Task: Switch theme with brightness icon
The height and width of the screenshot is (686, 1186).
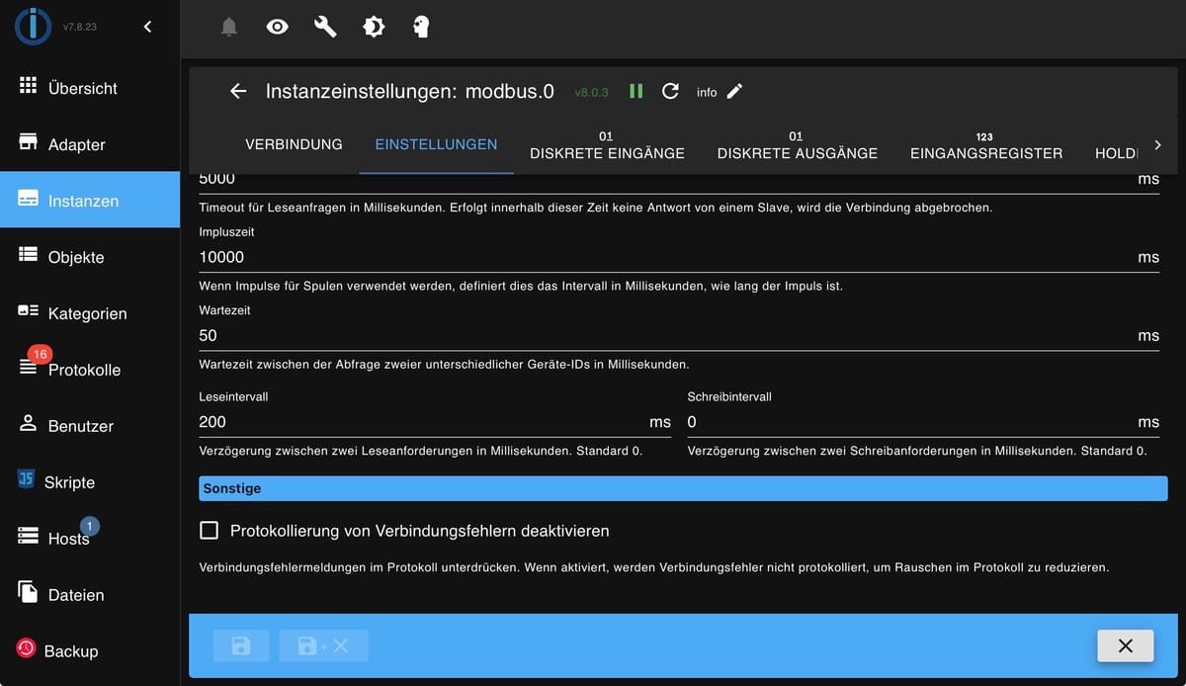Action: click(374, 28)
